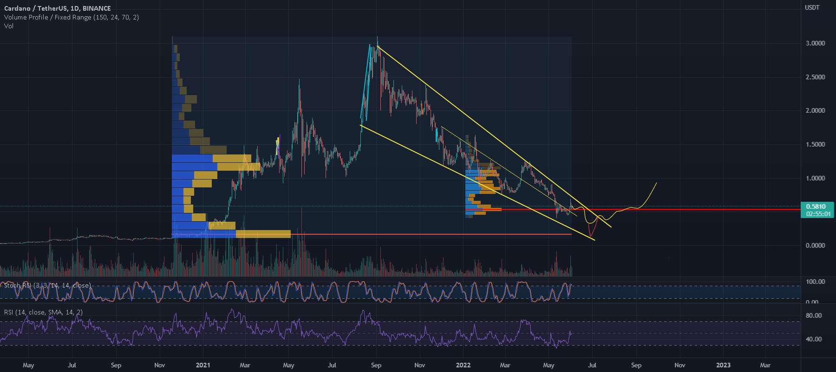836x372 pixels.
Task: Click the Cardano / TetherUS symbol title
Action: [58, 8]
